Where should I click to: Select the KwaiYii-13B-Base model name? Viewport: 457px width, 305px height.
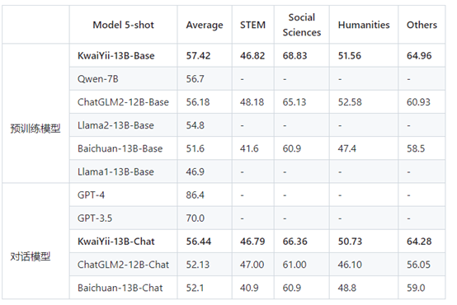(116, 55)
